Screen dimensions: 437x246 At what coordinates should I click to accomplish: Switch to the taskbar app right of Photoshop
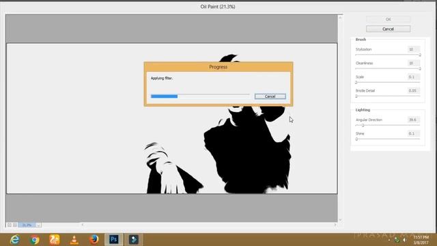[134, 240]
